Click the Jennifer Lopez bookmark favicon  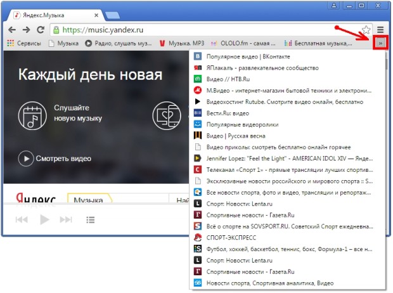pyautogui.click(x=198, y=159)
